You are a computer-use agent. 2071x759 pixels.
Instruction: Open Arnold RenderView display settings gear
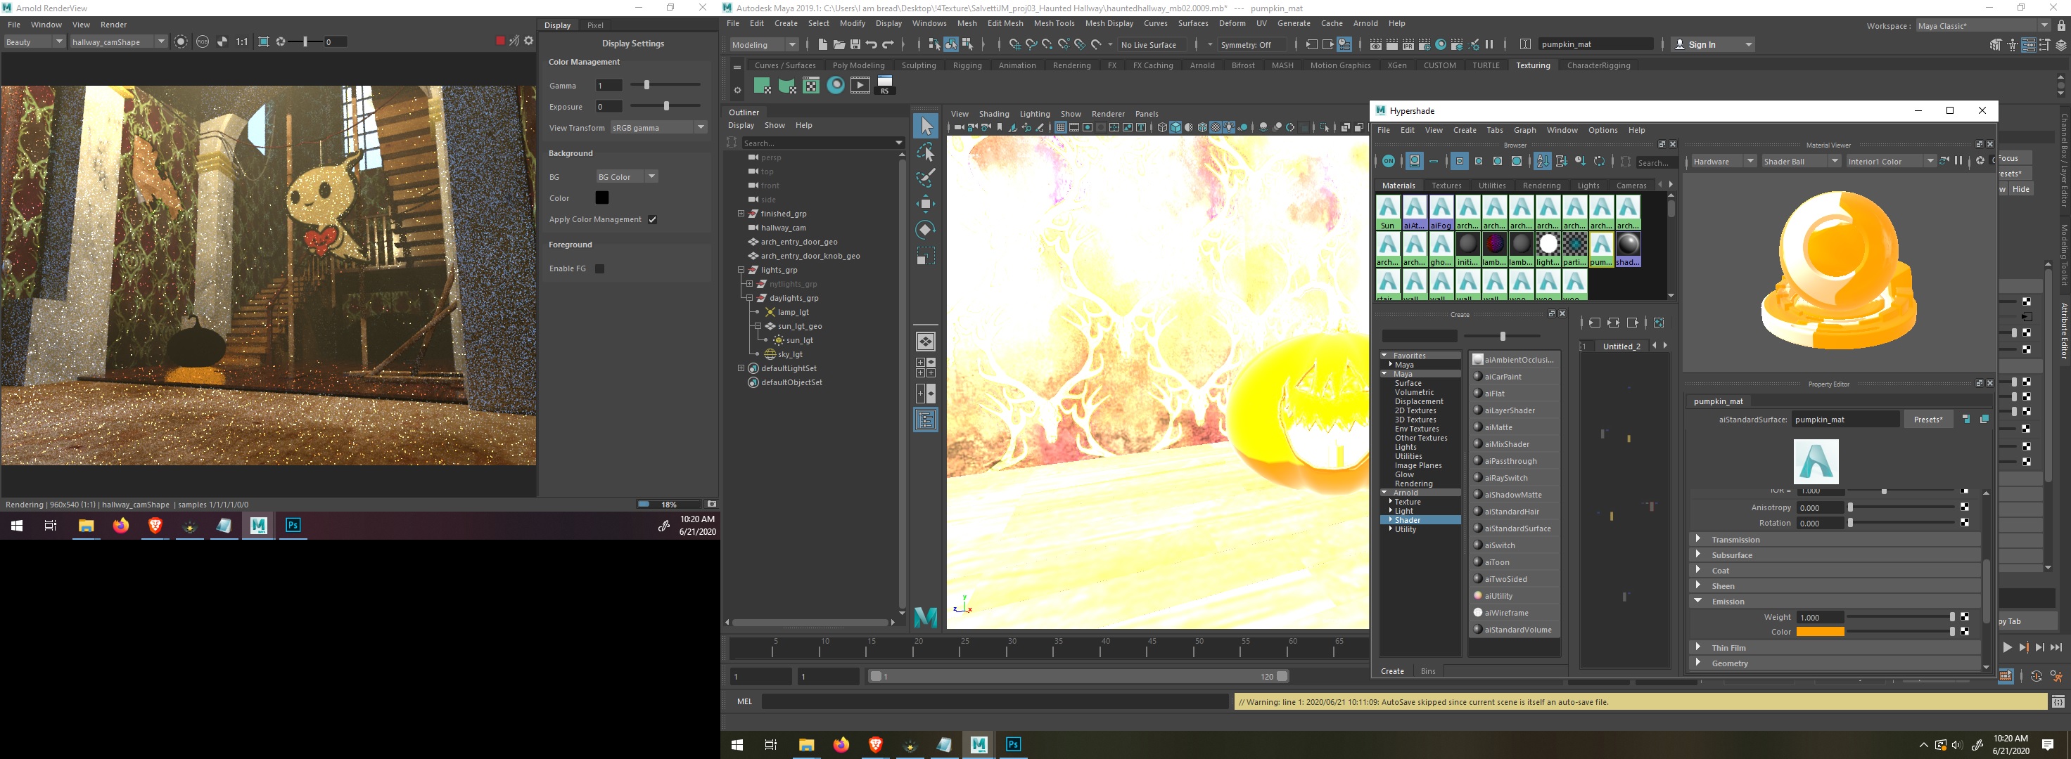click(x=528, y=41)
